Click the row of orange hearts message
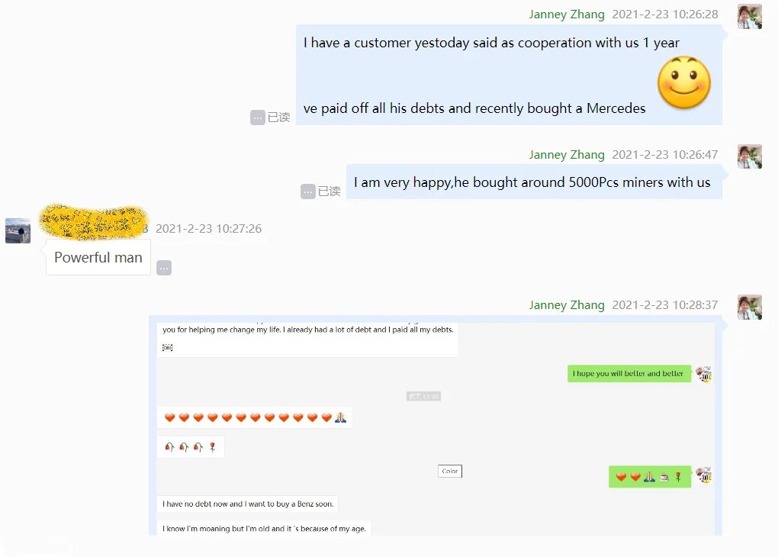778x557 pixels. 255,417
